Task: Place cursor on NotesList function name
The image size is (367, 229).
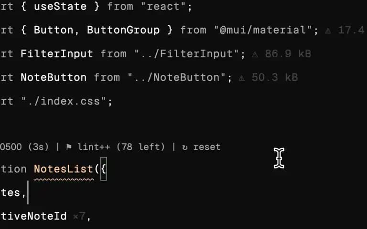Action: [64, 169]
